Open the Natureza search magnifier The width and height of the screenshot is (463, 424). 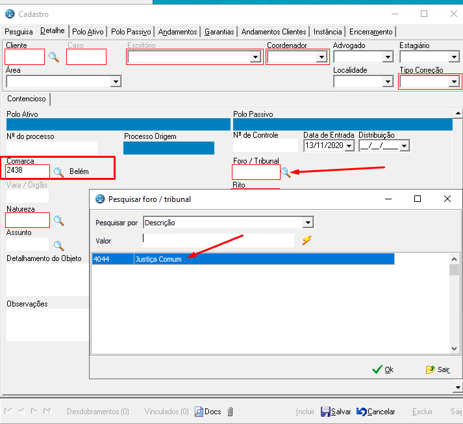pos(58,220)
